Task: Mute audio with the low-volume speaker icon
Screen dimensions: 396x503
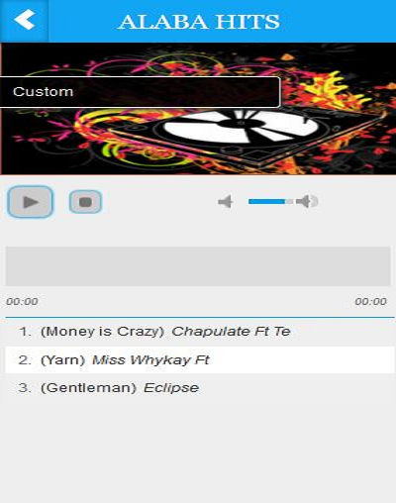Action: [x=226, y=202]
